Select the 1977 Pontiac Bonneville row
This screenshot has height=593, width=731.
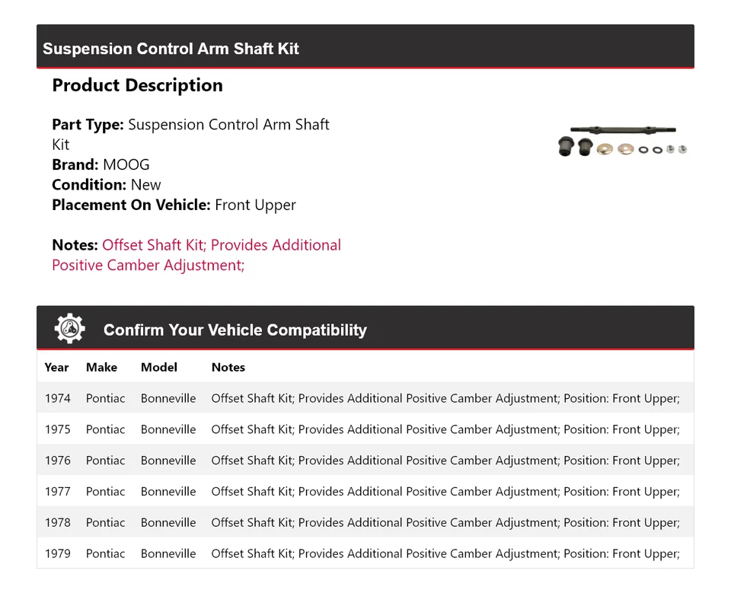coord(365,491)
